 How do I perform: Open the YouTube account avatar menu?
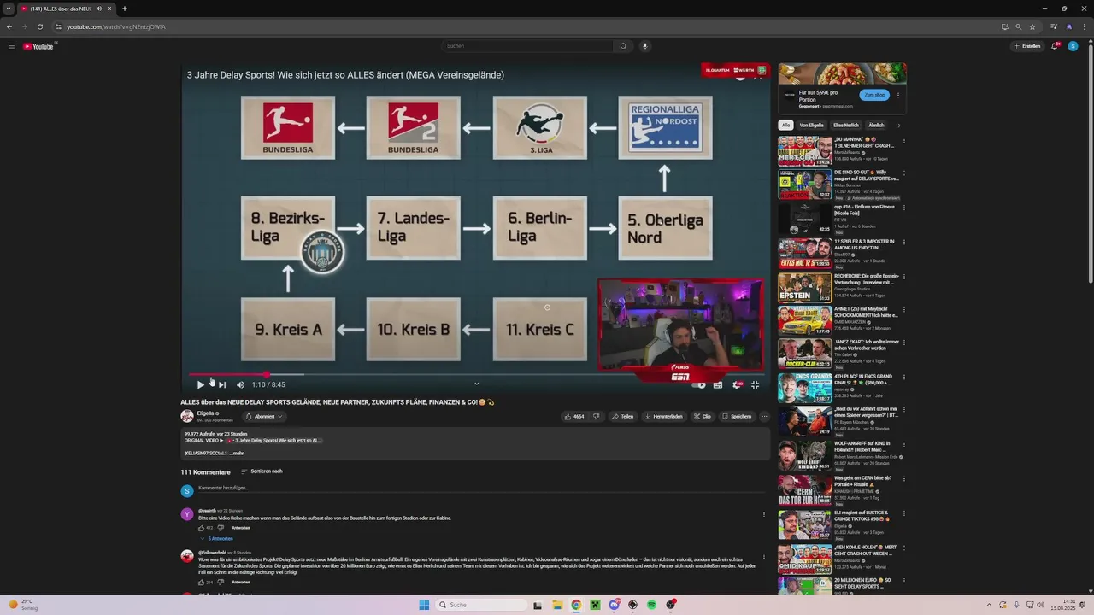(x=1073, y=46)
